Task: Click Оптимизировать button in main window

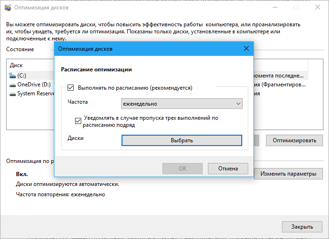Action: [x=294, y=140]
